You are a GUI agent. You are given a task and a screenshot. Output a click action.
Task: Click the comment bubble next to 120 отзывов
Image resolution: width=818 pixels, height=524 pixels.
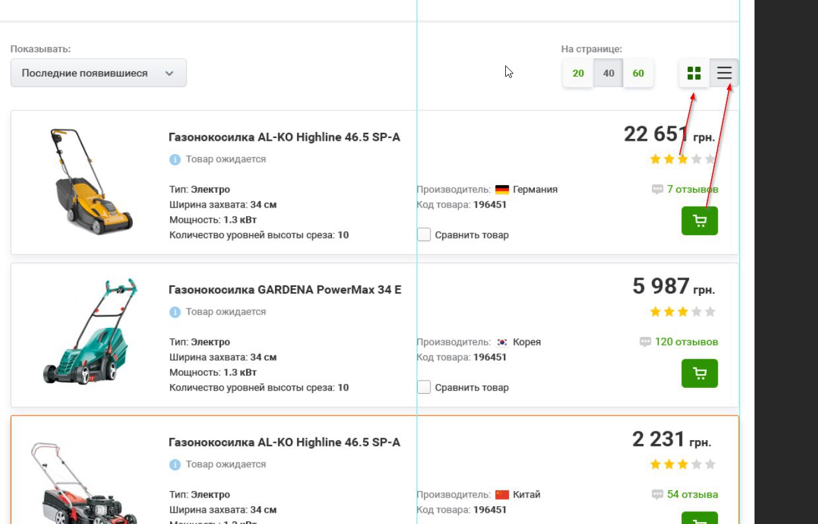(645, 342)
